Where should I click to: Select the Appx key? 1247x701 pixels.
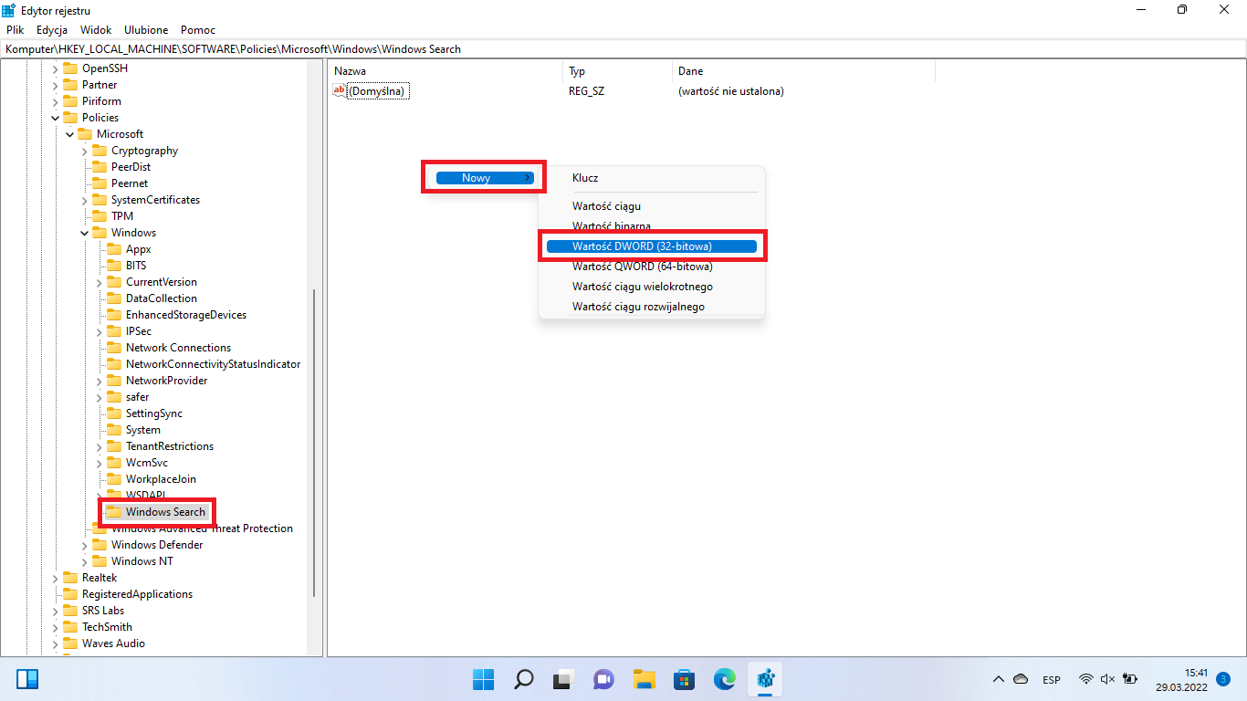138,249
